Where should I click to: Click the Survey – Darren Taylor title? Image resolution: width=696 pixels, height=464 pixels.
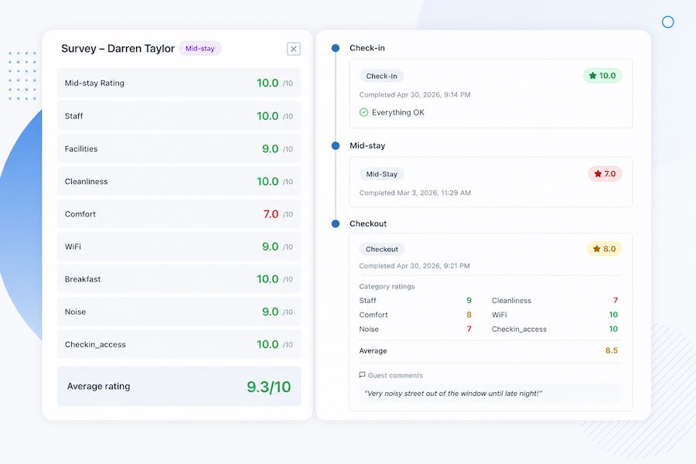118,49
